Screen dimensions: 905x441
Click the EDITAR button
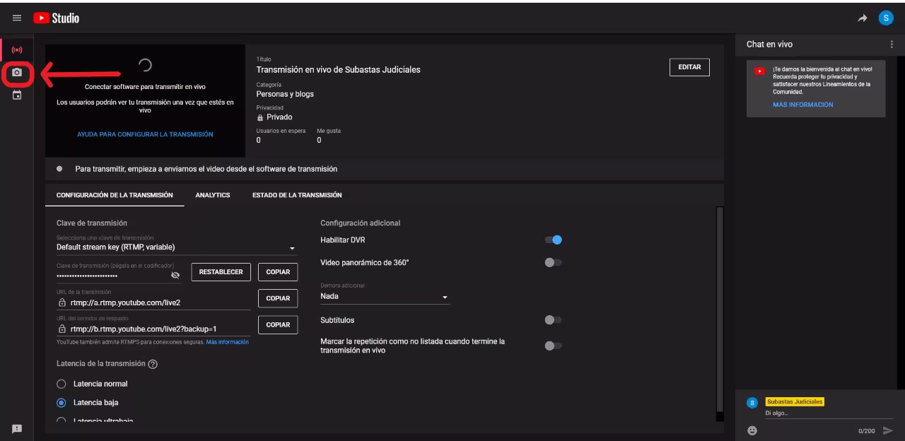pyautogui.click(x=689, y=67)
